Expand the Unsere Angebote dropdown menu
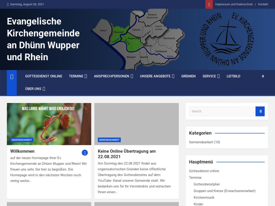Viewport: 275px width, 206px height. point(157,76)
